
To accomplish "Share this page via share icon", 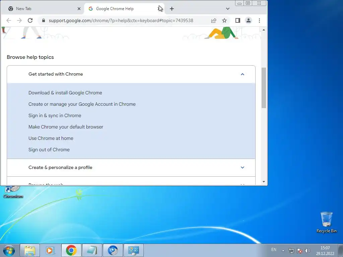I will tap(214, 20).
